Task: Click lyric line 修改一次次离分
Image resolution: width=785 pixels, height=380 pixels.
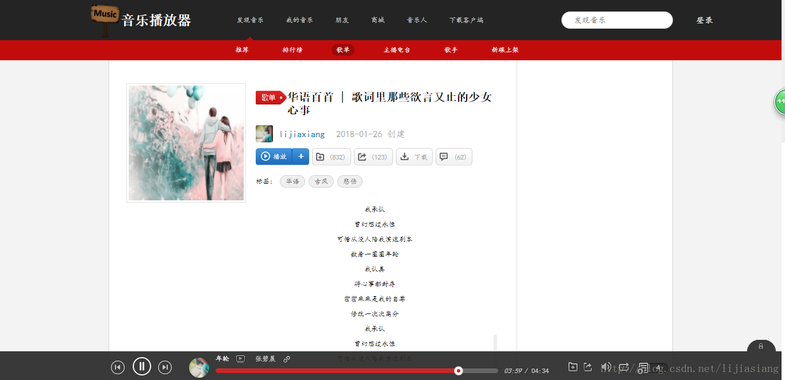Action: [375, 314]
